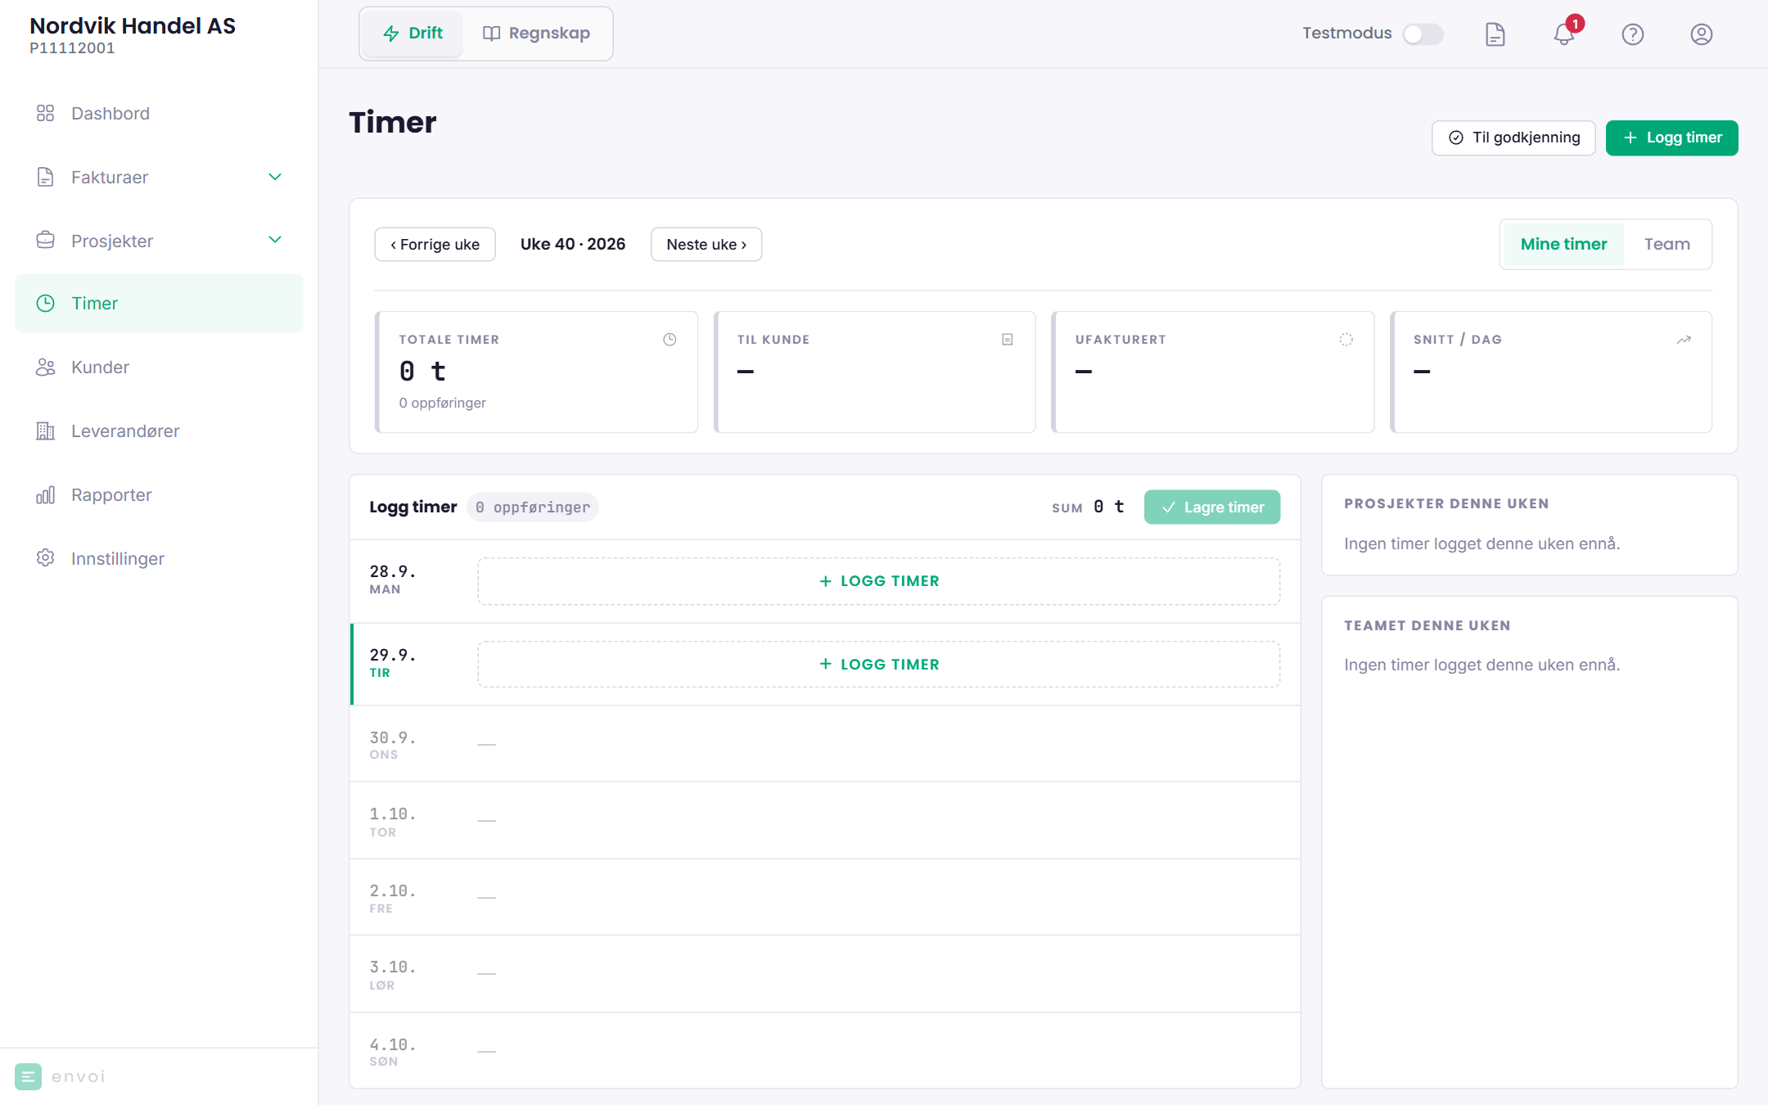Add hours for Monday 28.9.

pos(879,581)
